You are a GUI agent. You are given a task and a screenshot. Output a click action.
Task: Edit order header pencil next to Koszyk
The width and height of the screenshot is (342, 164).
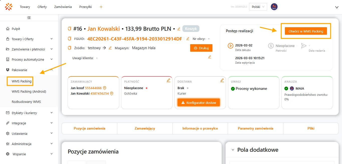[x=179, y=29]
